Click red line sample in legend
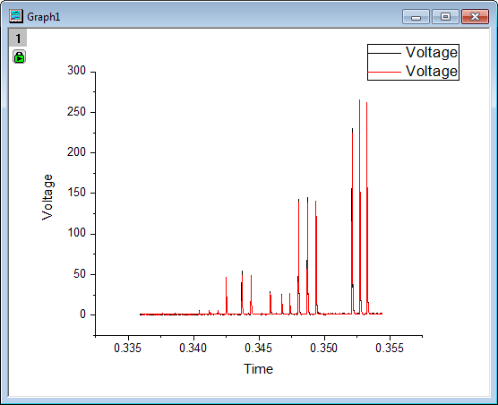This screenshot has height=405, width=498. 384,72
